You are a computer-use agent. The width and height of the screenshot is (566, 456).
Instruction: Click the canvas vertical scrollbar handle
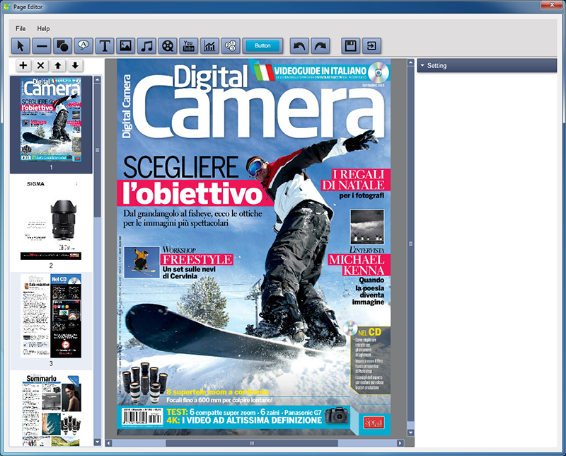coord(410,244)
